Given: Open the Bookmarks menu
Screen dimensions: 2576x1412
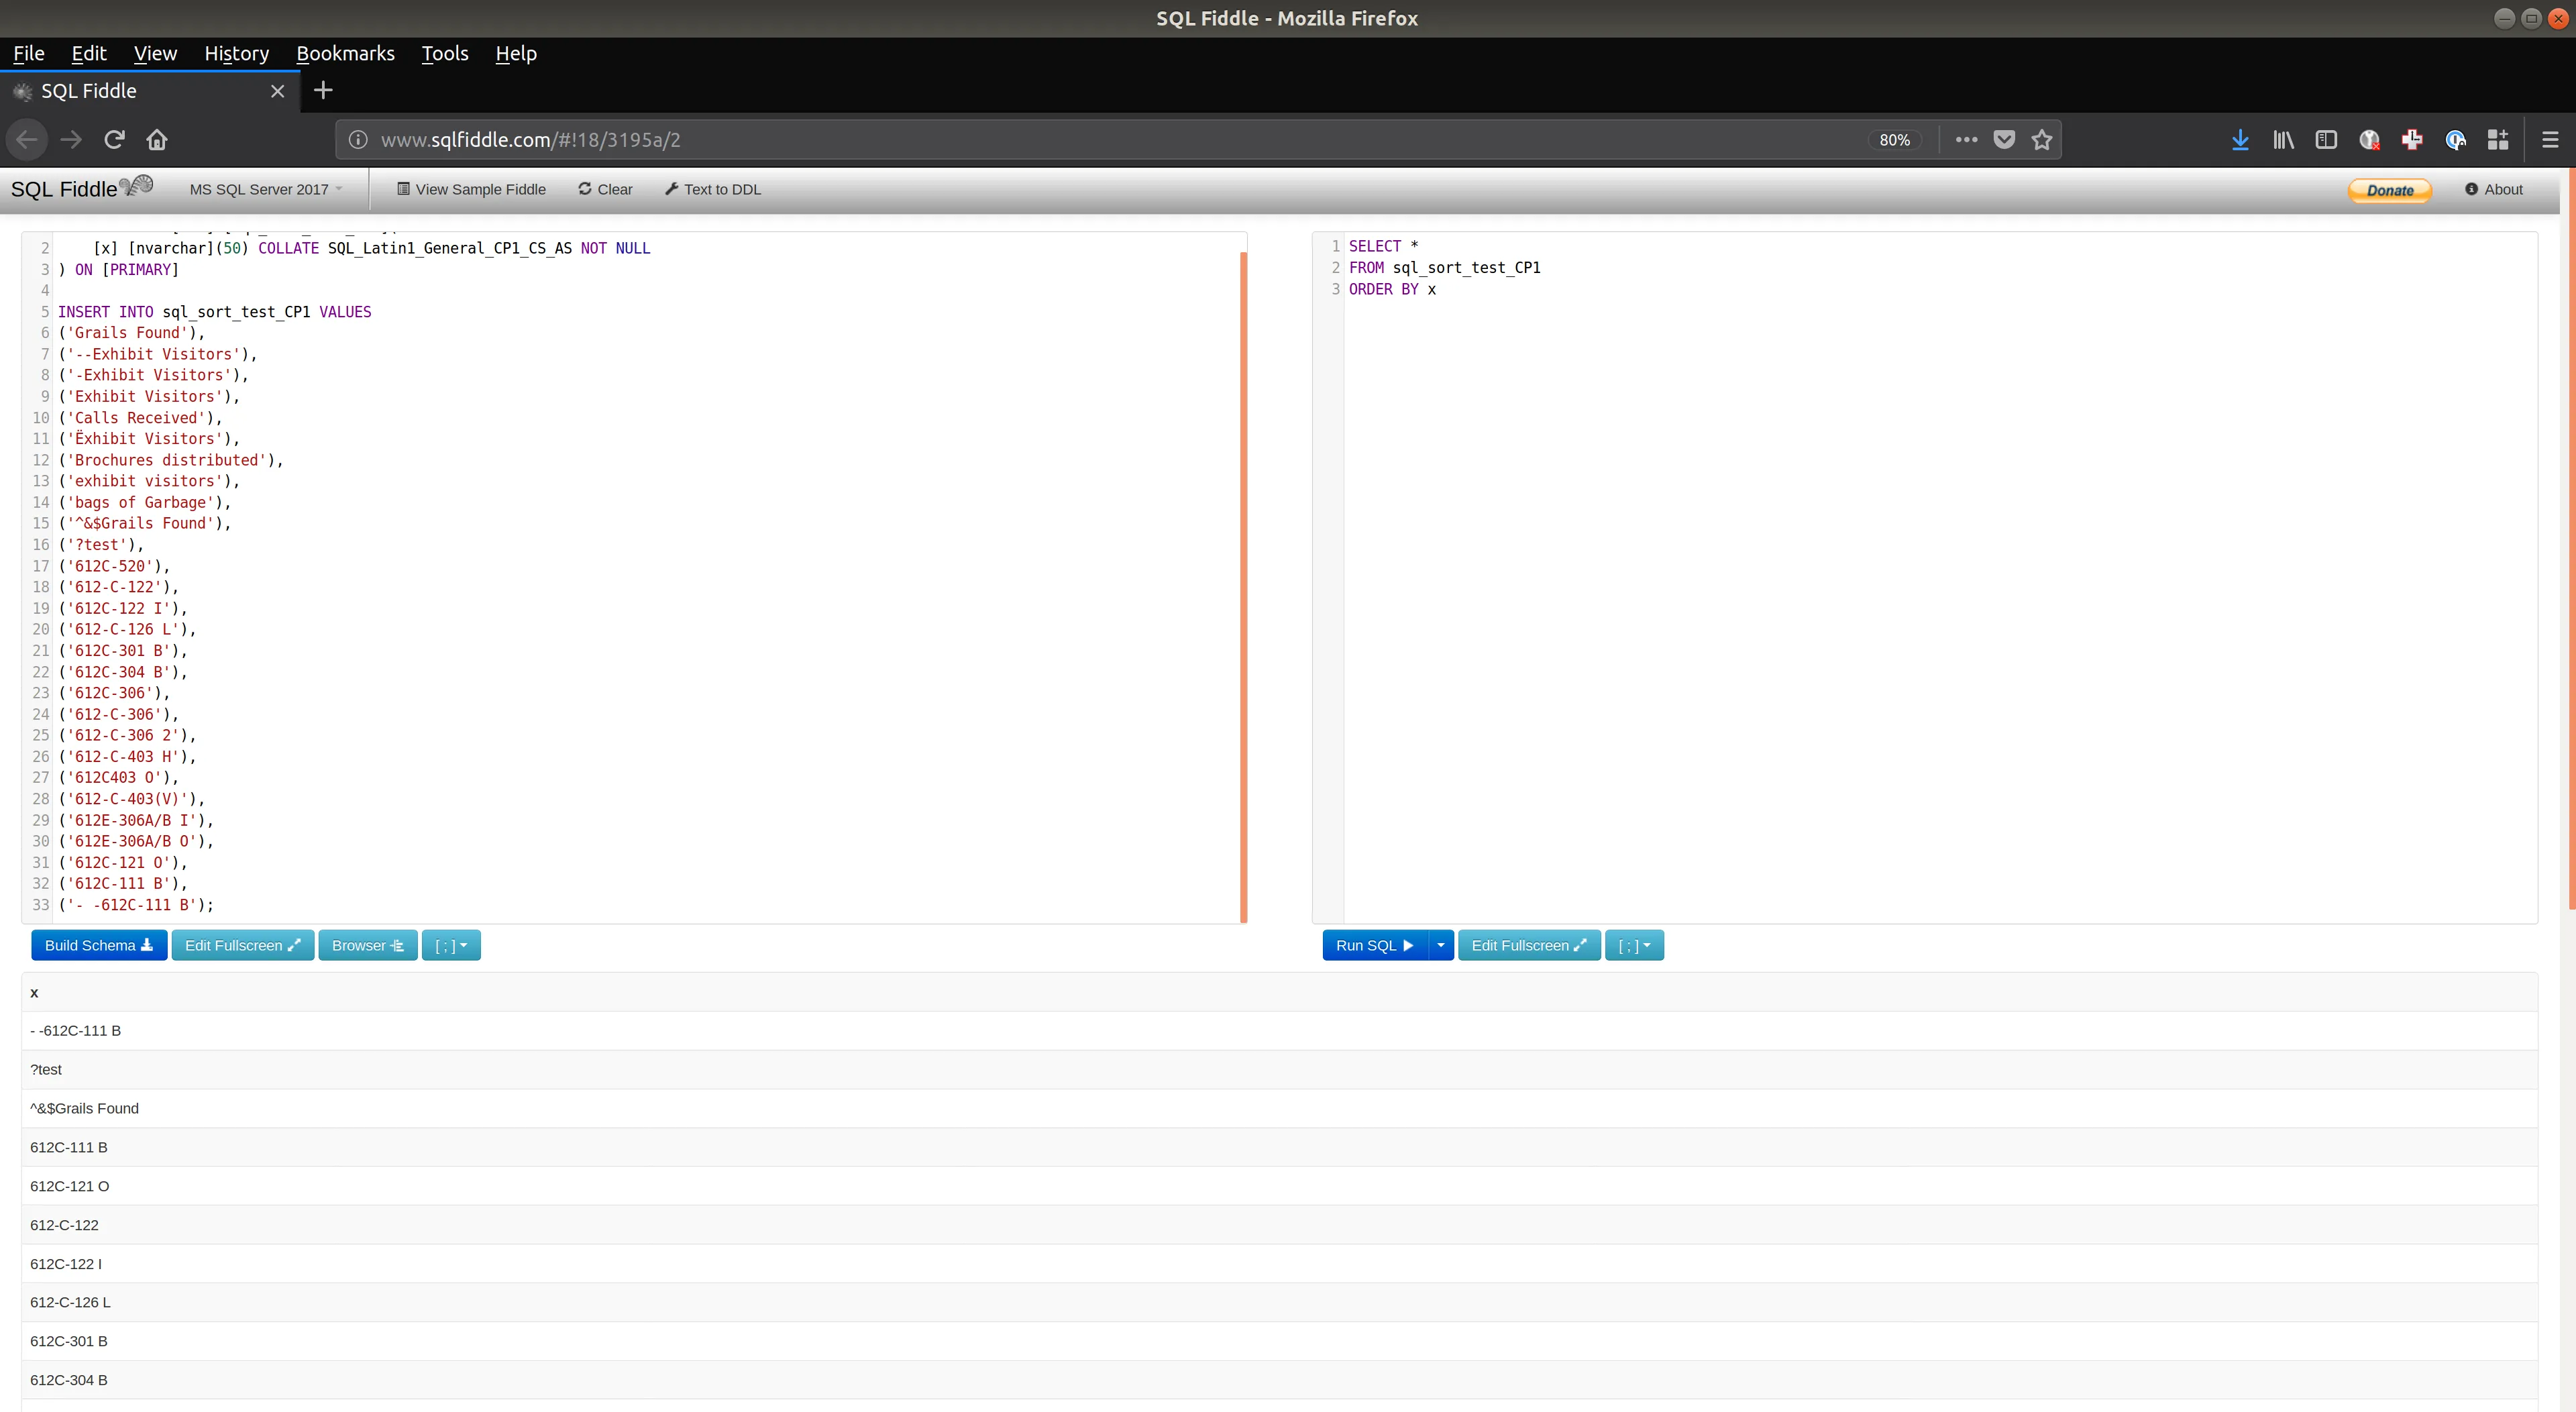Looking at the screenshot, I should (x=345, y=54).
